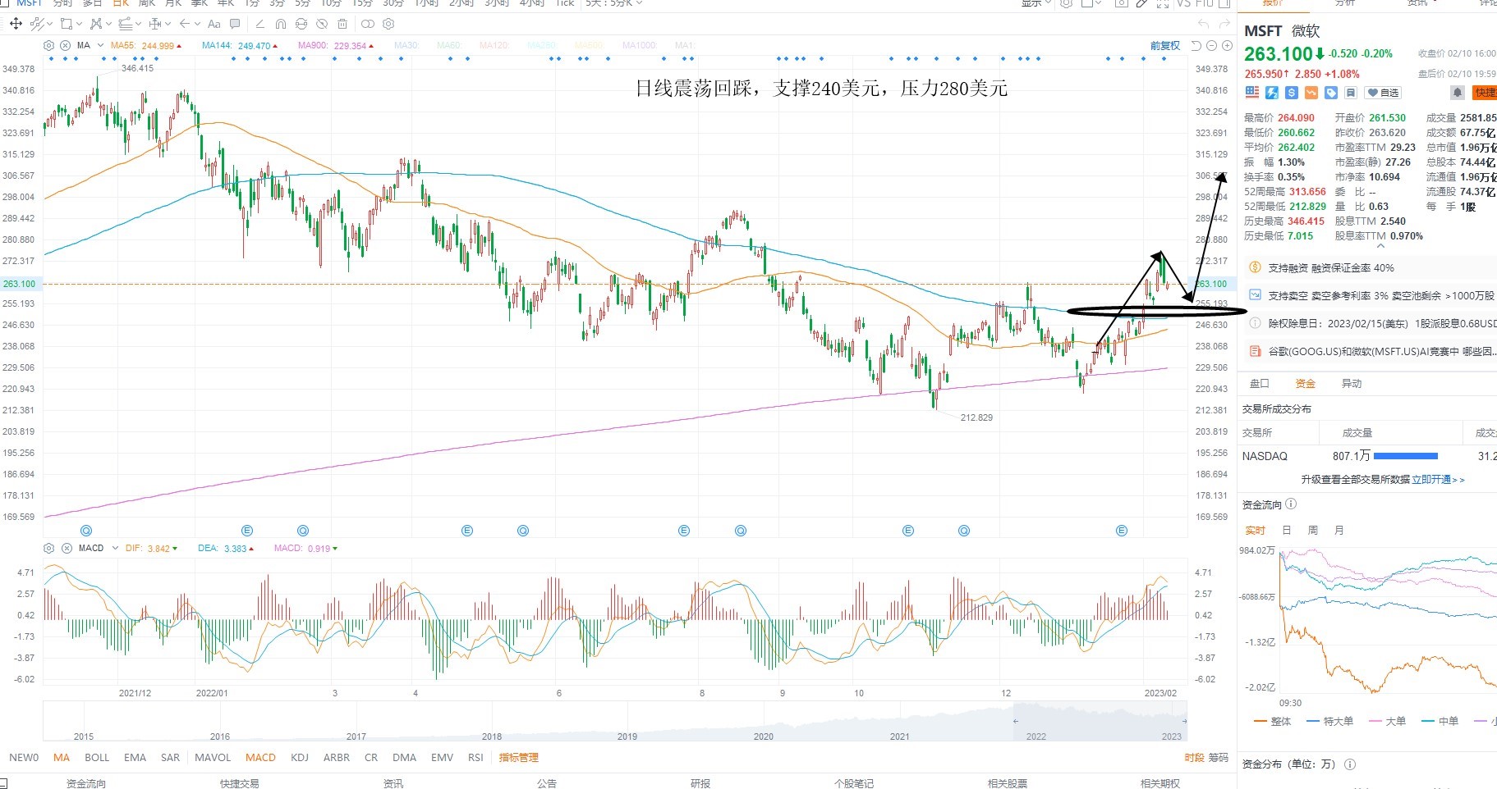Zoom out the chart with minus icon
1497x789 pixels.
[1210, 46]
